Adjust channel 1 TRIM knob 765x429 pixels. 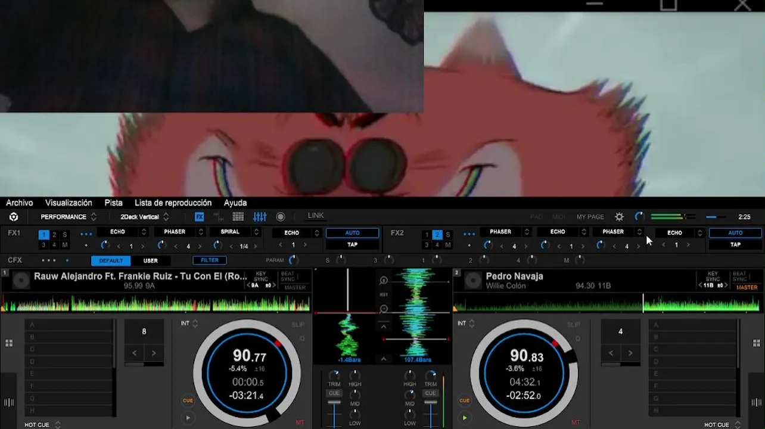(334, 375)
